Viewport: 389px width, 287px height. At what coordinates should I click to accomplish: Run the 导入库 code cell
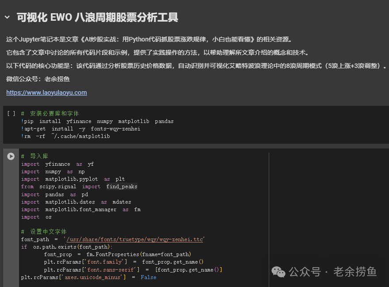11,157
